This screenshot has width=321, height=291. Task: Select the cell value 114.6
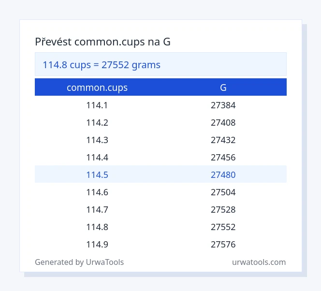[x=97, y=192]
